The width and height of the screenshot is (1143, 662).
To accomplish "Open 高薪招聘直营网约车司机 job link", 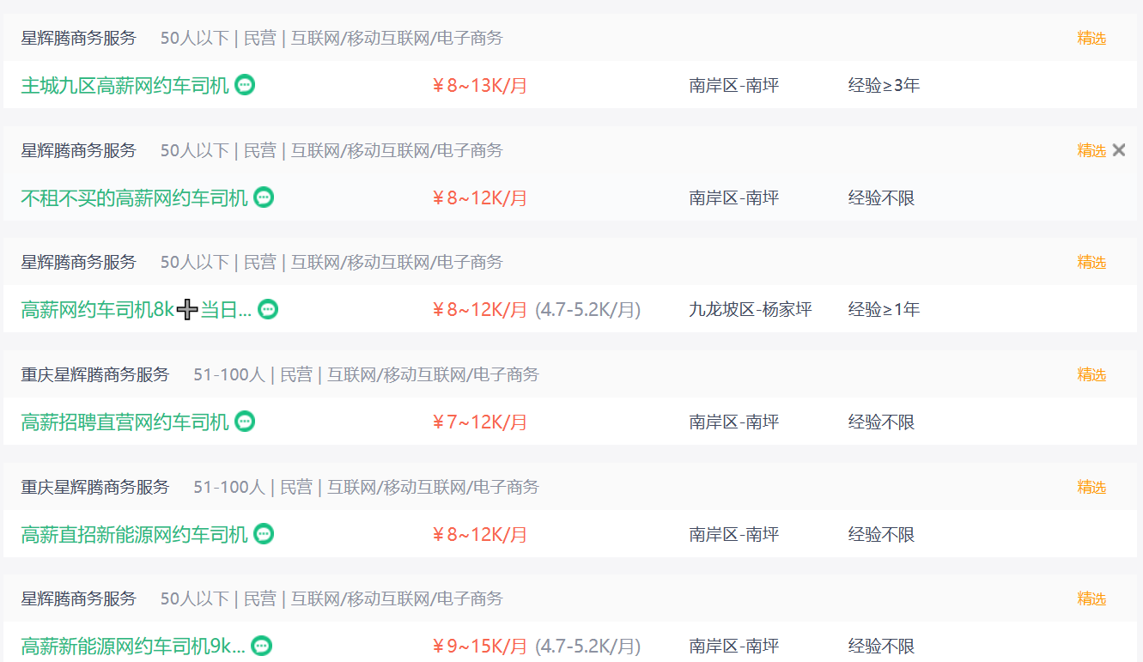I will (x=125, y=422).
